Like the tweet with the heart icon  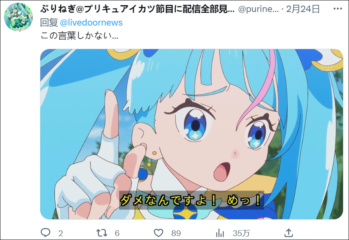159,233
